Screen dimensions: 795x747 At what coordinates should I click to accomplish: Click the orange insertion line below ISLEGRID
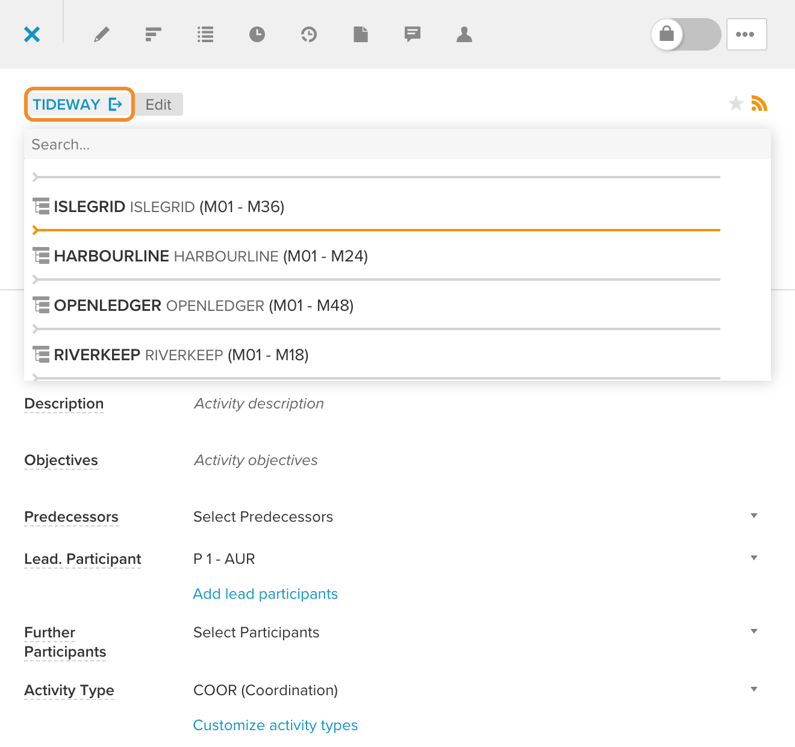tap(376, 230)
